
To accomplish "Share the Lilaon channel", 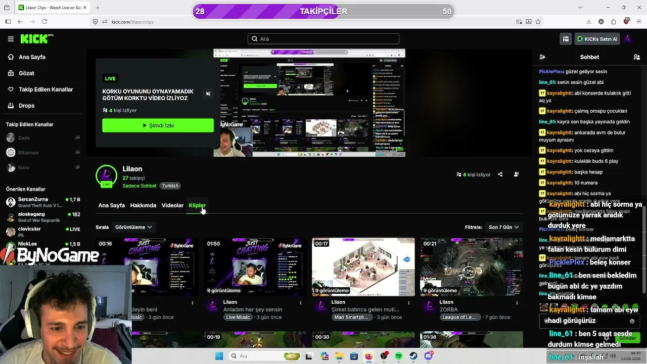I will click(x=500, y=174).
